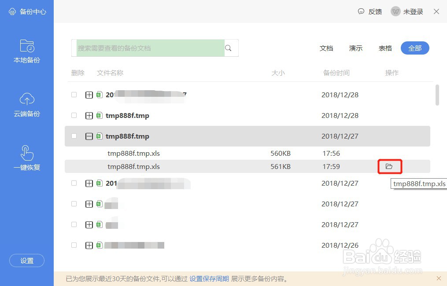Expand the 2018/12/27 backup item below the selection
This screenshot has width=447, height=286.
89,183
